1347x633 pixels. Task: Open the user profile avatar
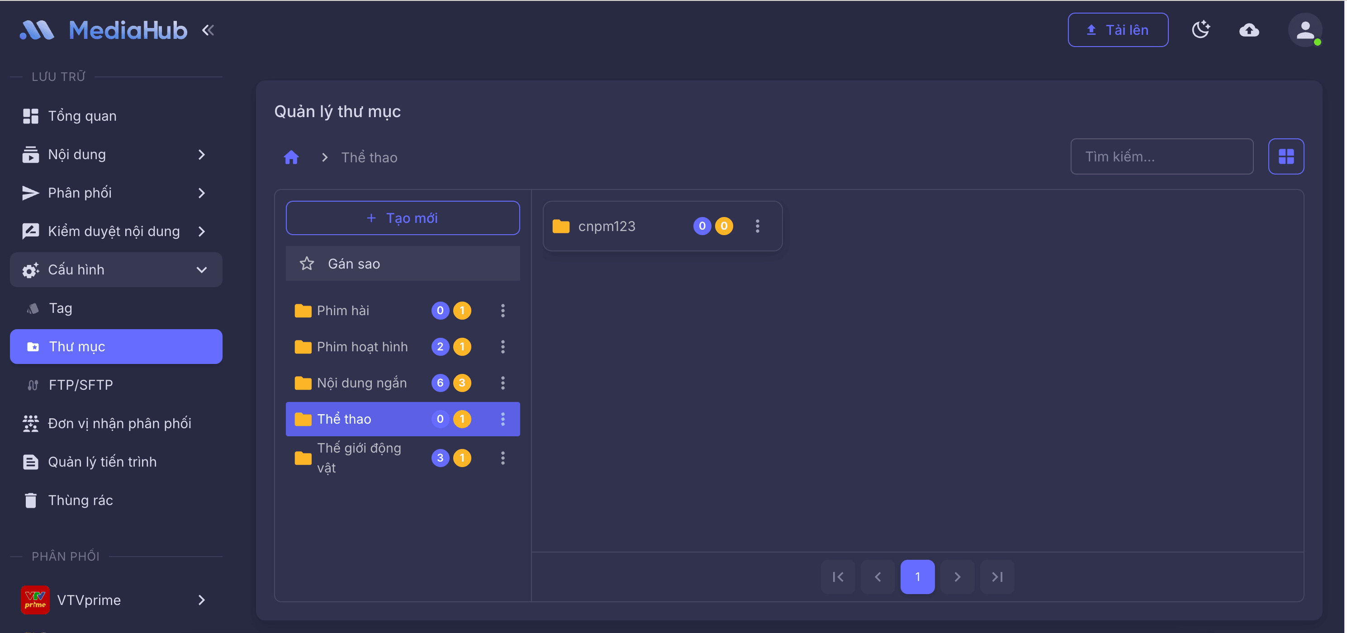coord(1304,30)
